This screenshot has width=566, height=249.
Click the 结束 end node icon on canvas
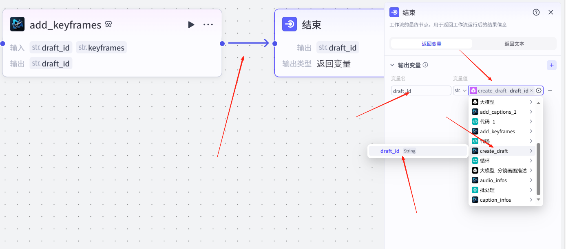pyautogui.click(x=289, y=24)
